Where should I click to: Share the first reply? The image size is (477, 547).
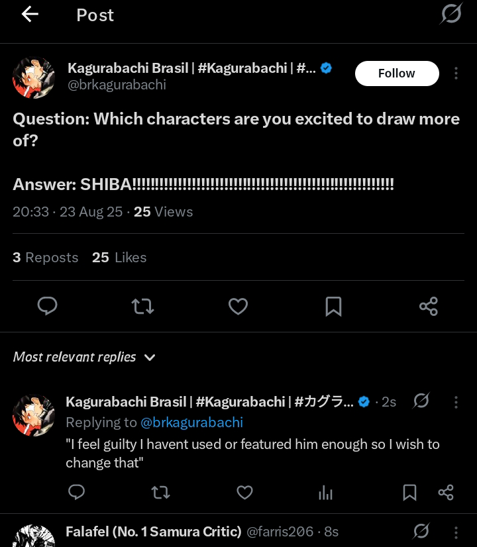(x=446, y=492)
